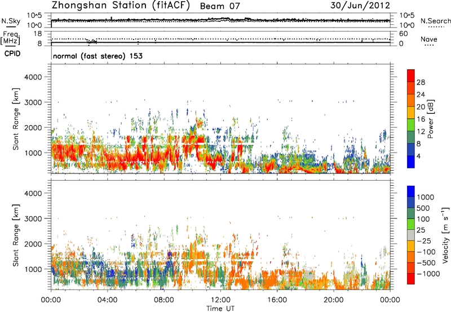
Task: Click the '1000' range tick on the velocity panel
Action: 33,269
